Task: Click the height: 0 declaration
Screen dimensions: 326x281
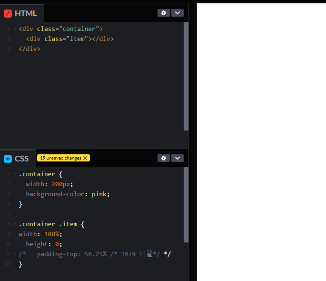Action: pos(44,244)
